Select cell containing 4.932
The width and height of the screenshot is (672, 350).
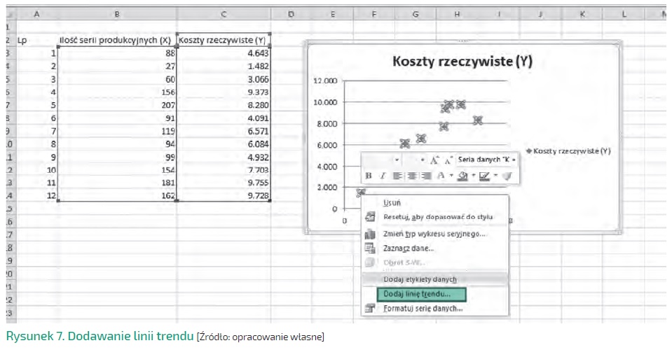click(x=224, y=157)
